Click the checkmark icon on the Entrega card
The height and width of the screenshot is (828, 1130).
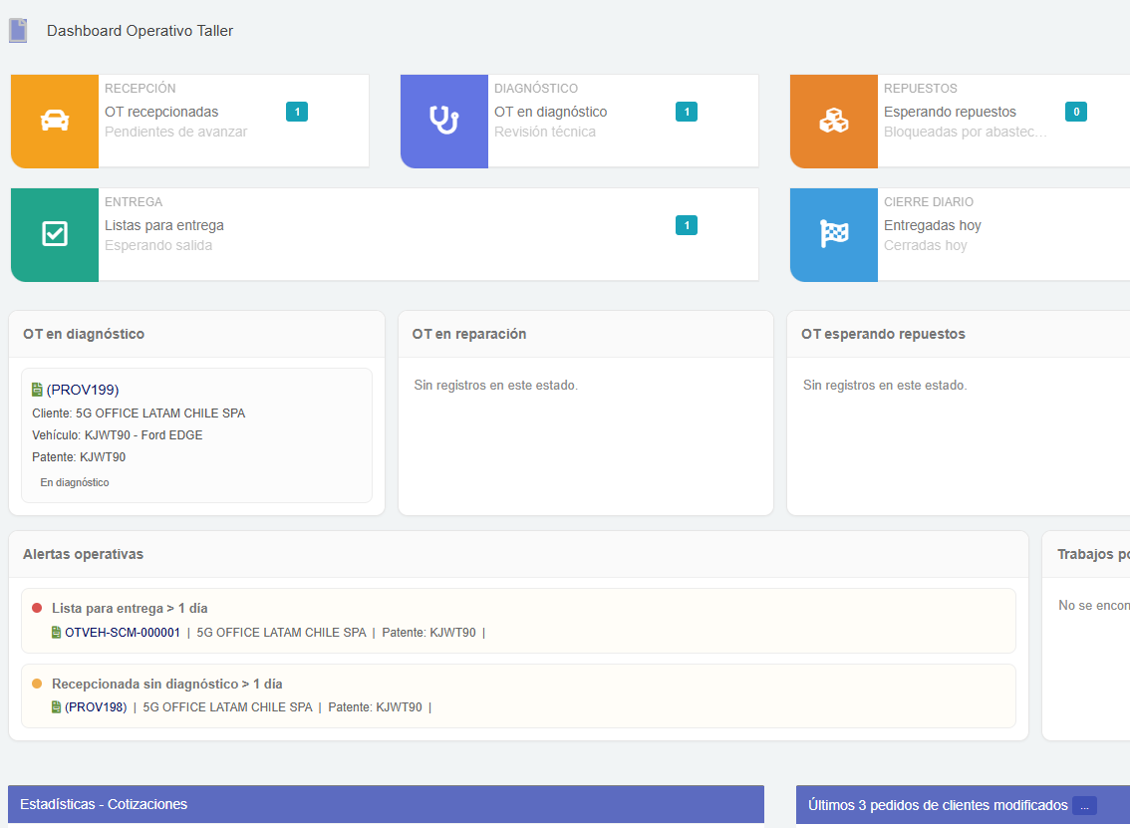tap(55, 234)
